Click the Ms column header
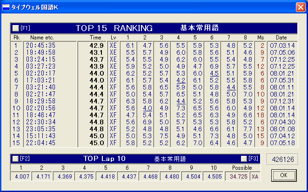 [261, 38]
